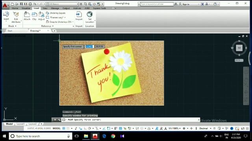Click the TOP face of the ViewCube

pyautogui.click(x=239, y=48)
